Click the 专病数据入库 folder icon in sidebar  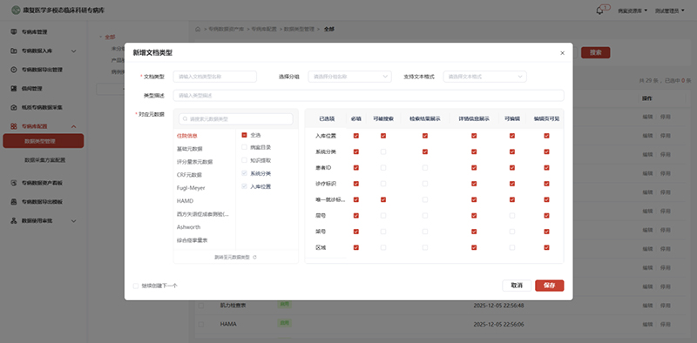pos(14,51)
